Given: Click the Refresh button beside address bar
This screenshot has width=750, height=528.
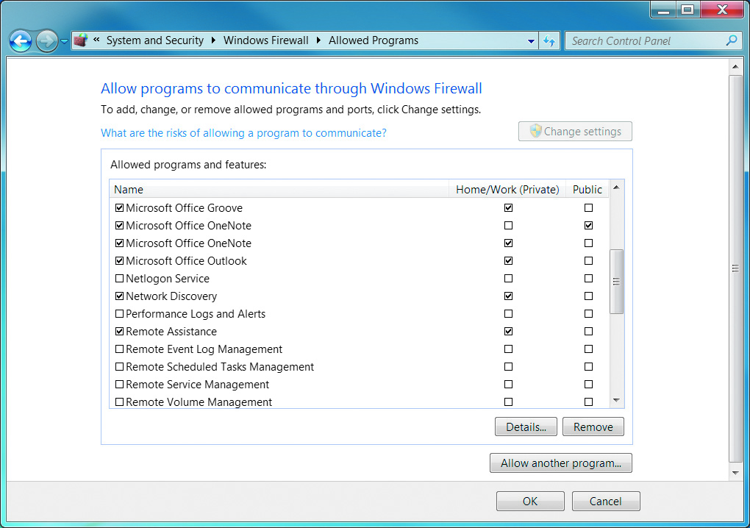Looking at the screenshot, I should (x=549, y=41).
